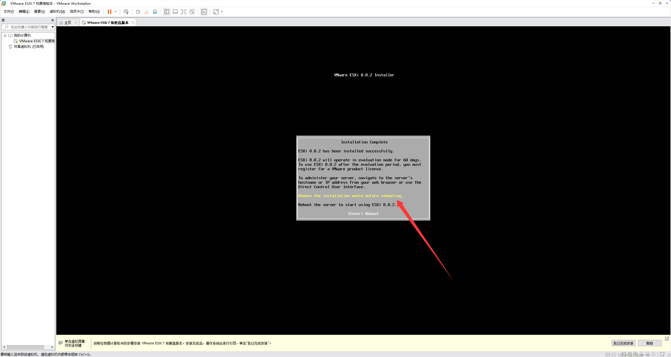Open the power options dropdown arrow
Viewport: 671px width, 357px height.
tap(115, 12)
